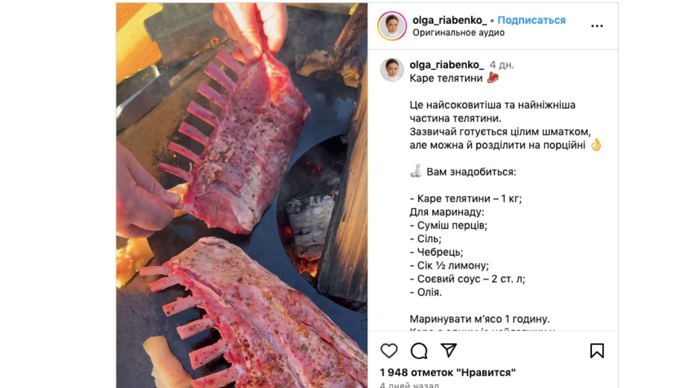Open comments with the speech bubble icon
Viewport: 692px width, 388px height.
pyautogui.click(x=419, y=351)
